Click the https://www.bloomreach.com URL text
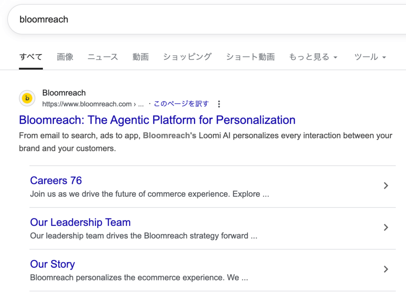406x301 pixels. [87, 104]
